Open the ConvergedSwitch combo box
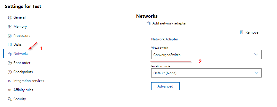This screenshot has width=277, height=107. click(206, 54)
